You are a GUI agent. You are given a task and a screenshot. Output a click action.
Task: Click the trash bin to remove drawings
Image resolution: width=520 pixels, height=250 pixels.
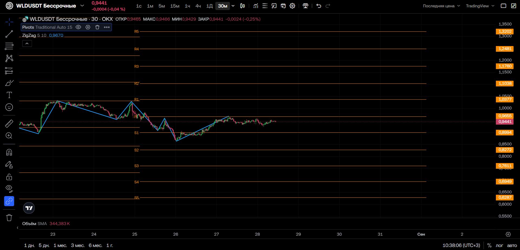point(9,217)
